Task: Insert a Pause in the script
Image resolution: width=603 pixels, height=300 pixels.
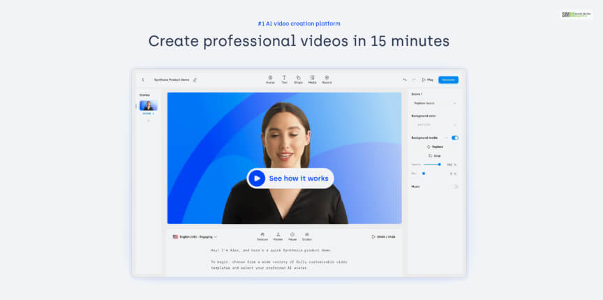Action: point(292,236)
